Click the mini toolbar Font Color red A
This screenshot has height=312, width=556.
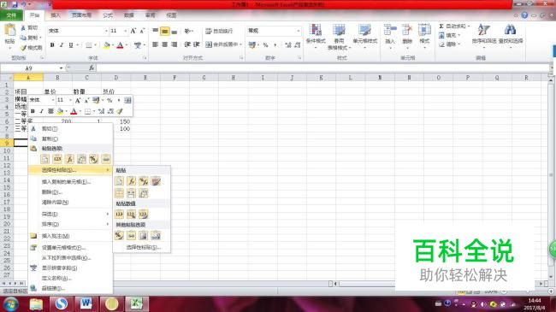click(x=74, y=111)
